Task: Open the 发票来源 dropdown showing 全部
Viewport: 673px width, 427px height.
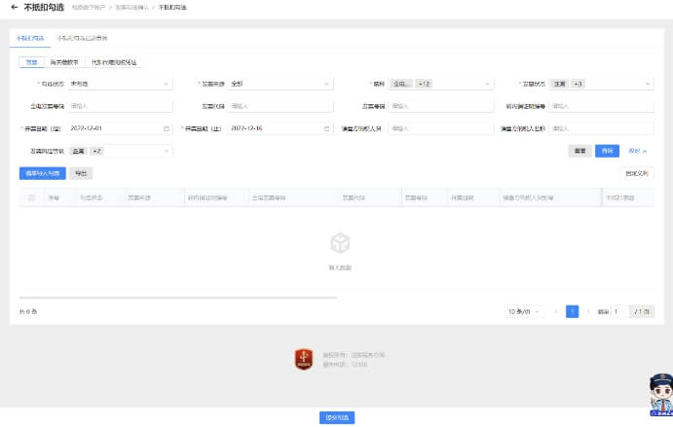Action: 280,84
